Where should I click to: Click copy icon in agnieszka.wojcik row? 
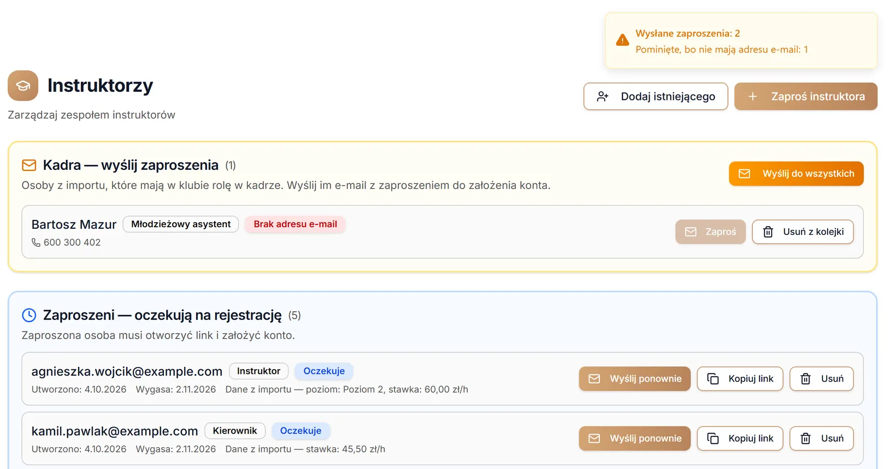pos(713,379)
